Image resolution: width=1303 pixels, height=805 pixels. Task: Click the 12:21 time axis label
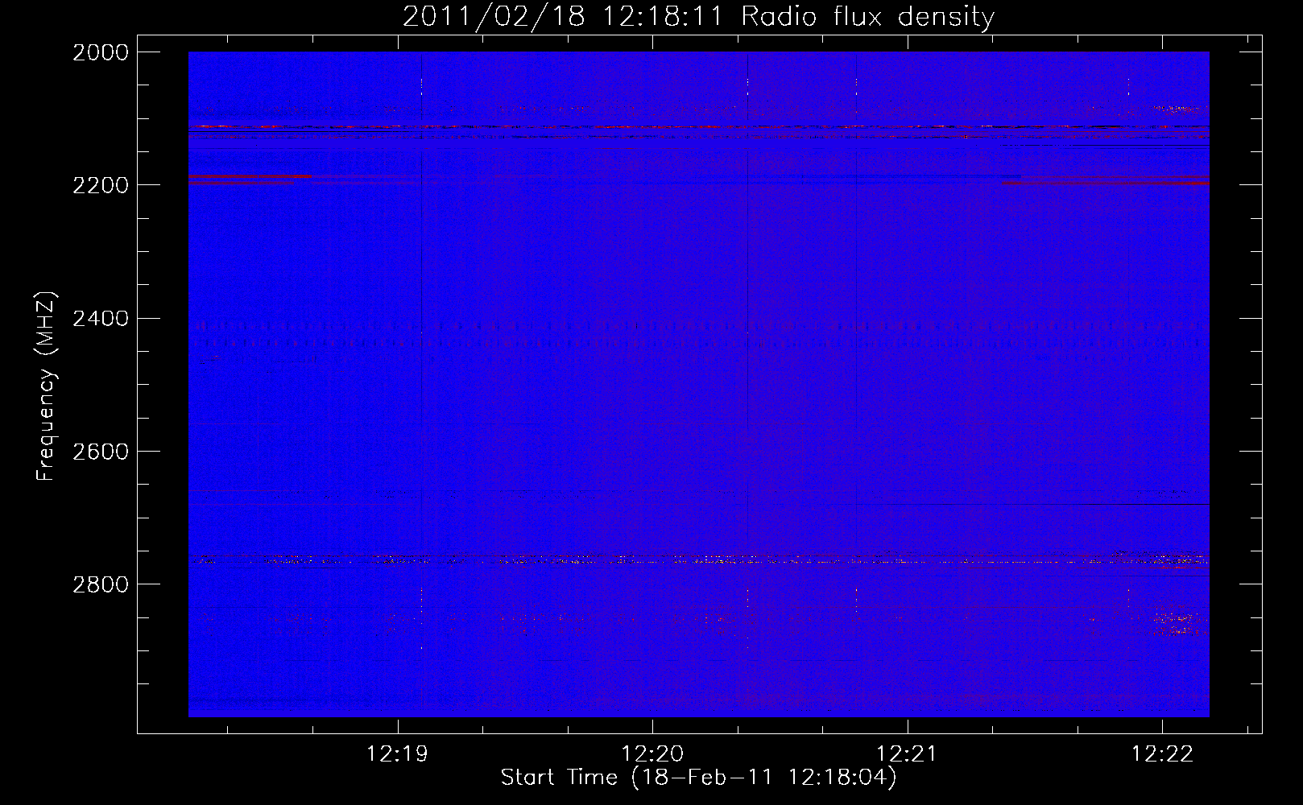[907, 754]
